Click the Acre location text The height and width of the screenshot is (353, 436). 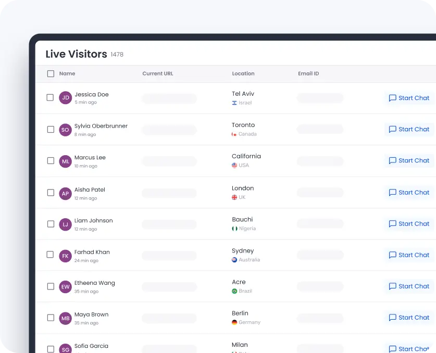[239, 282]
